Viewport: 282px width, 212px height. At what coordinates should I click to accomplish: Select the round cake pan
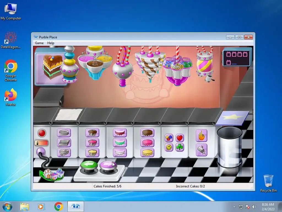point(64,133)
